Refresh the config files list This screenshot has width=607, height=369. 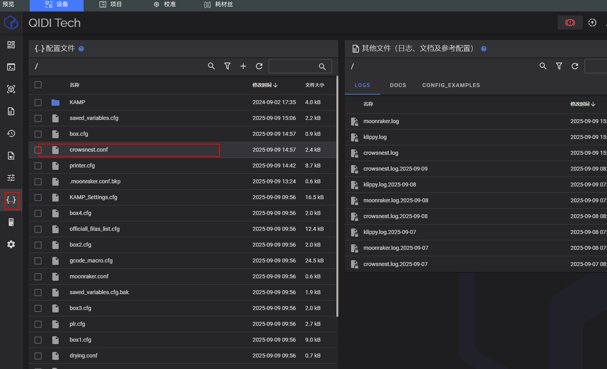[x=259, y=66]
